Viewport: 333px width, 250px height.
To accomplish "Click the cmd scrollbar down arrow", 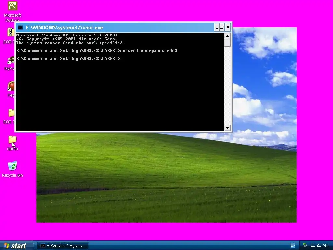I will (227, 128).
